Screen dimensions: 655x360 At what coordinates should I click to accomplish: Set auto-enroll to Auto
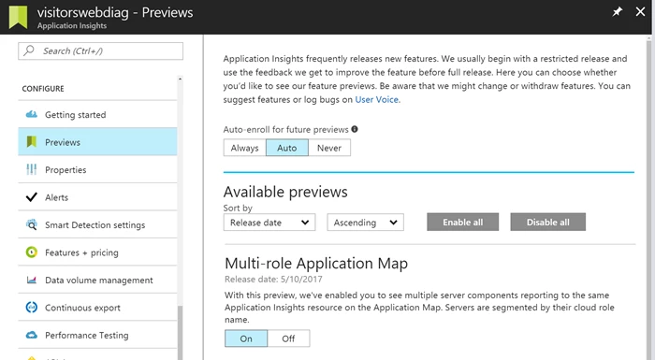287,148
